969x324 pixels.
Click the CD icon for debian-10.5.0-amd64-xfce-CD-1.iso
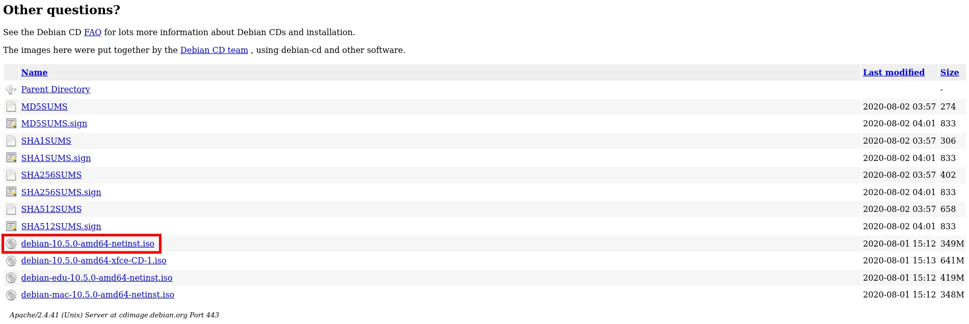(11, 260)
